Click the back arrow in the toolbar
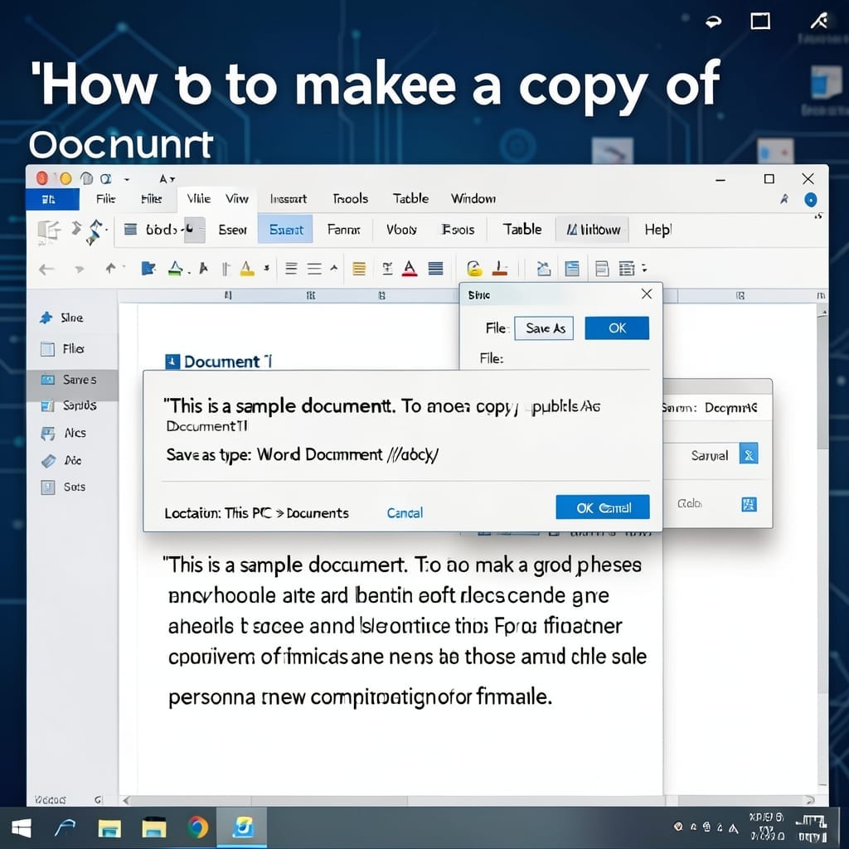The width and height of the screenshot is (849, 849). pyautogui.click(x=46, y=269)
